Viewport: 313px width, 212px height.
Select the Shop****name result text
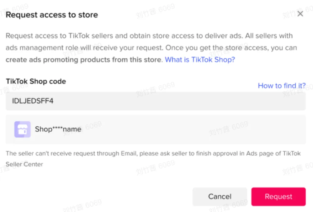pyautogui.click(x=58, y=129)
